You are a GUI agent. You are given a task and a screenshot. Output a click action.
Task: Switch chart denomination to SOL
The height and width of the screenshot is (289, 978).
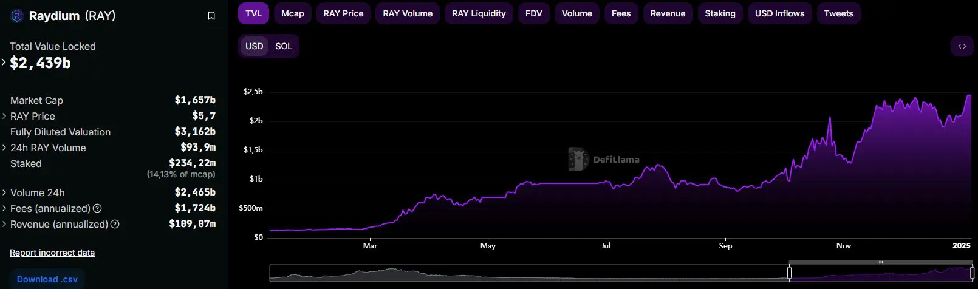284,46
